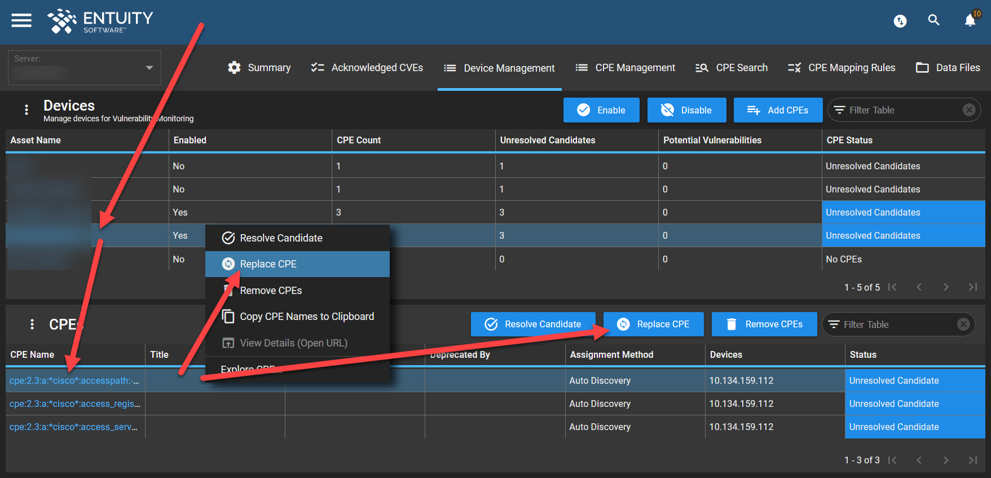991x478 pixels.
Task: Click the refresh status icon in header
Action: coord(900,21)
